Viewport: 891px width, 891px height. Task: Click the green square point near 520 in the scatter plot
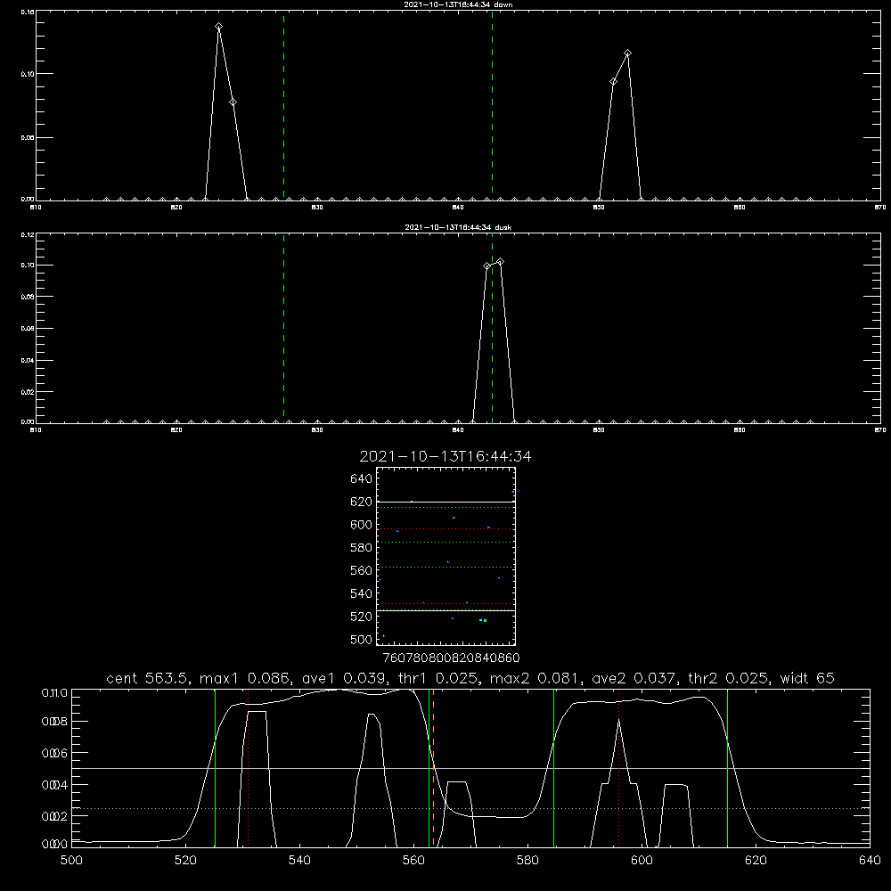[485, 620]
